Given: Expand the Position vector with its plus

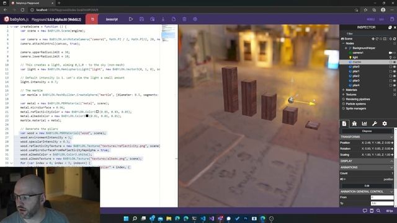Looking at the screenshot, I should coord(392,143).
